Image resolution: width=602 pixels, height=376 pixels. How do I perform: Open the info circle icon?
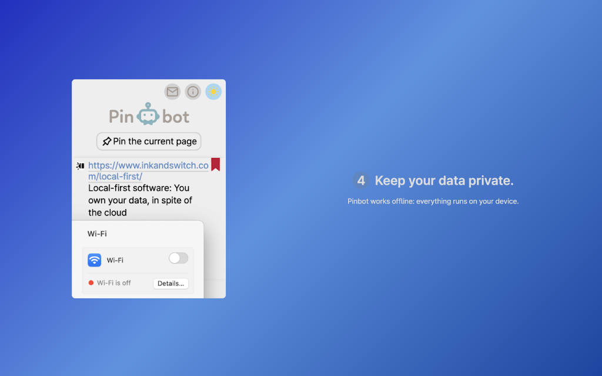(193, 92)
